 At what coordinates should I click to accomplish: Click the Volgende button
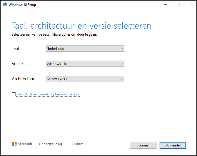[173, 145]
